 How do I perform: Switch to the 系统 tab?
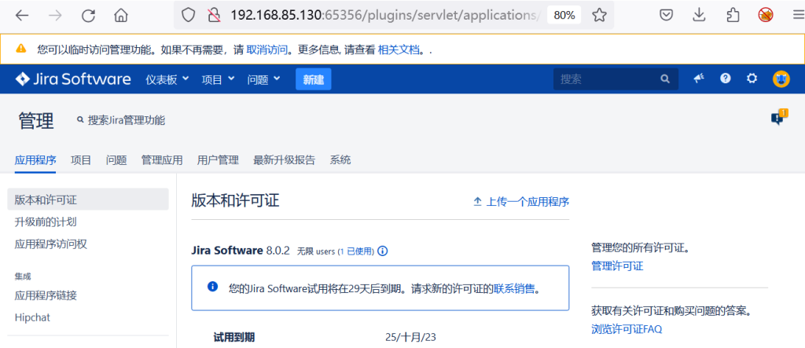(340, 160)
